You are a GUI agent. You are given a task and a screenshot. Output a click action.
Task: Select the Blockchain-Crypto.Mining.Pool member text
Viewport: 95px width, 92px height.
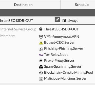(68, 72)
